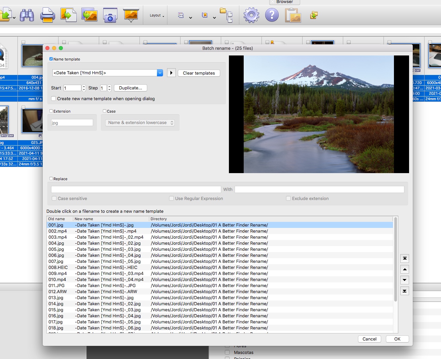Image resolution: width=441 pixels, height=359 pixels.
Task: Uncheck the Name template checkbox
Action: coord(51,59)
